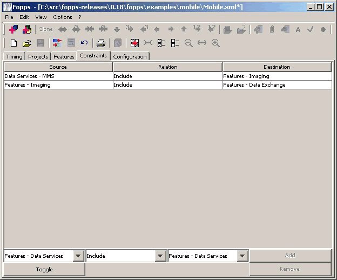The image size is (337, 280).
Task: Switch to the Configuration tab
Action: 130,56
